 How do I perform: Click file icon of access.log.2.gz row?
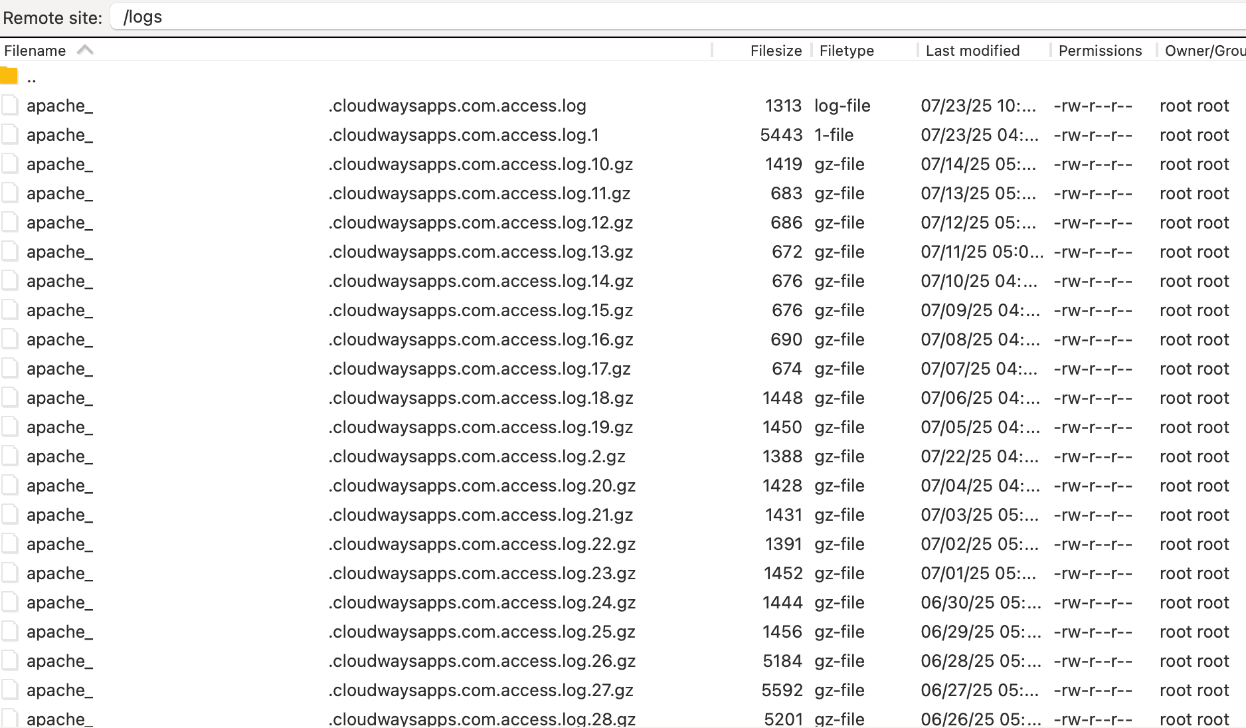click(x=9, y=456)
